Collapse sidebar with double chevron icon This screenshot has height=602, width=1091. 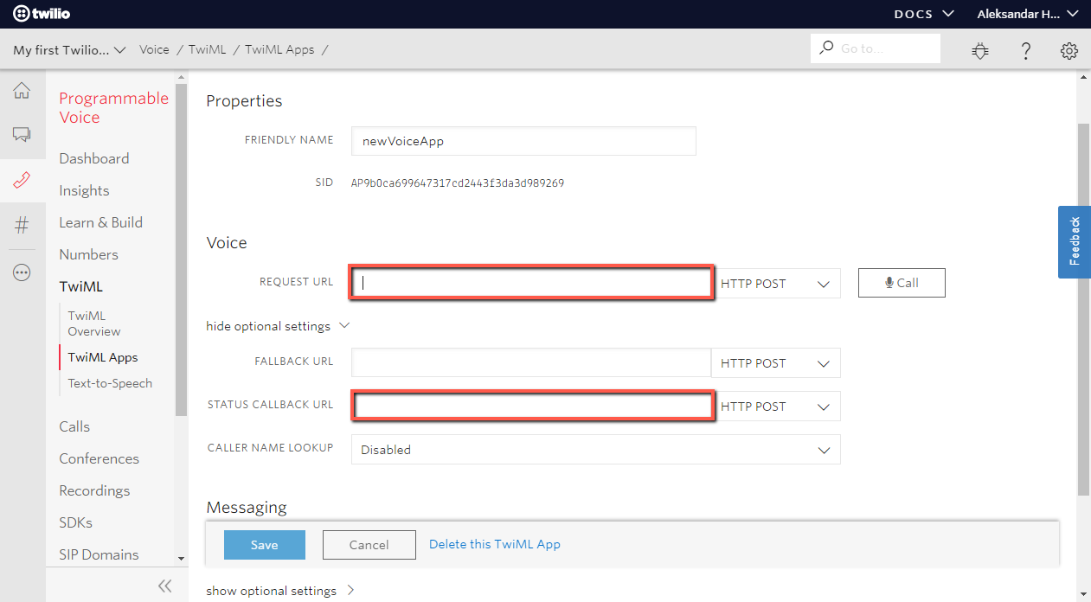tap(164, 586)
